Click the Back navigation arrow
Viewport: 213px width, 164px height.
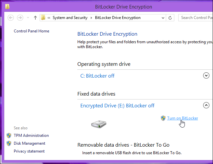click(x=10, y=18)
